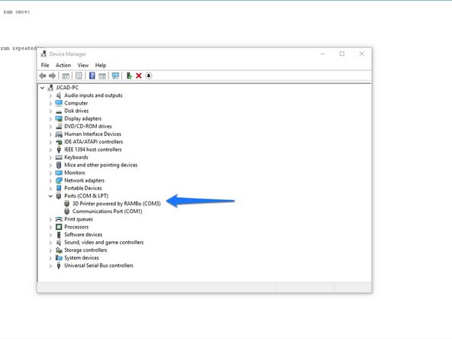Expand Computer category chevron
Viewport: 452px width, 339px height.
[x=50, y=103]
